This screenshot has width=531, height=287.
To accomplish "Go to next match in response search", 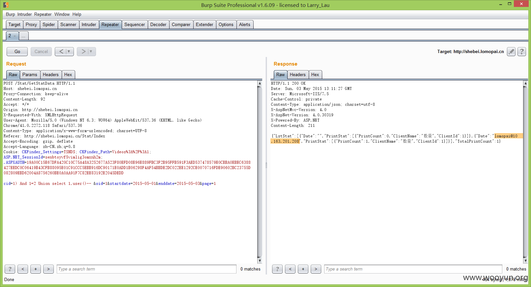I will tap(316, 269).
